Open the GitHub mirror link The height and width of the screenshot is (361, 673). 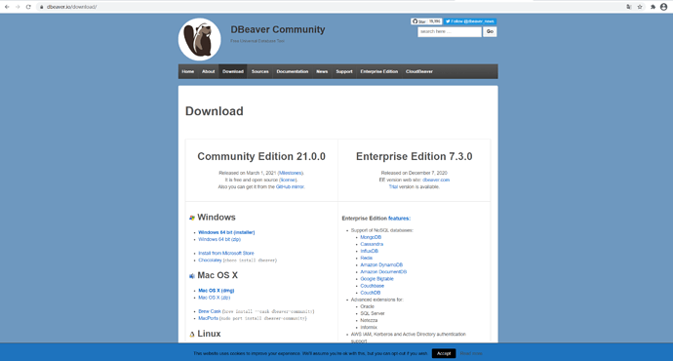click(290, 186)
